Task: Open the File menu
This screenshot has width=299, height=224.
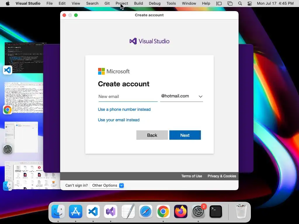Action: (50, 3)
